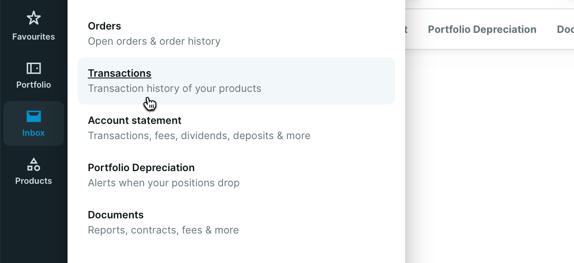Click 'Reports, contracts, fees & more' description
The width and height of the screenshot is (574, 263).
(x=163, y=230)
